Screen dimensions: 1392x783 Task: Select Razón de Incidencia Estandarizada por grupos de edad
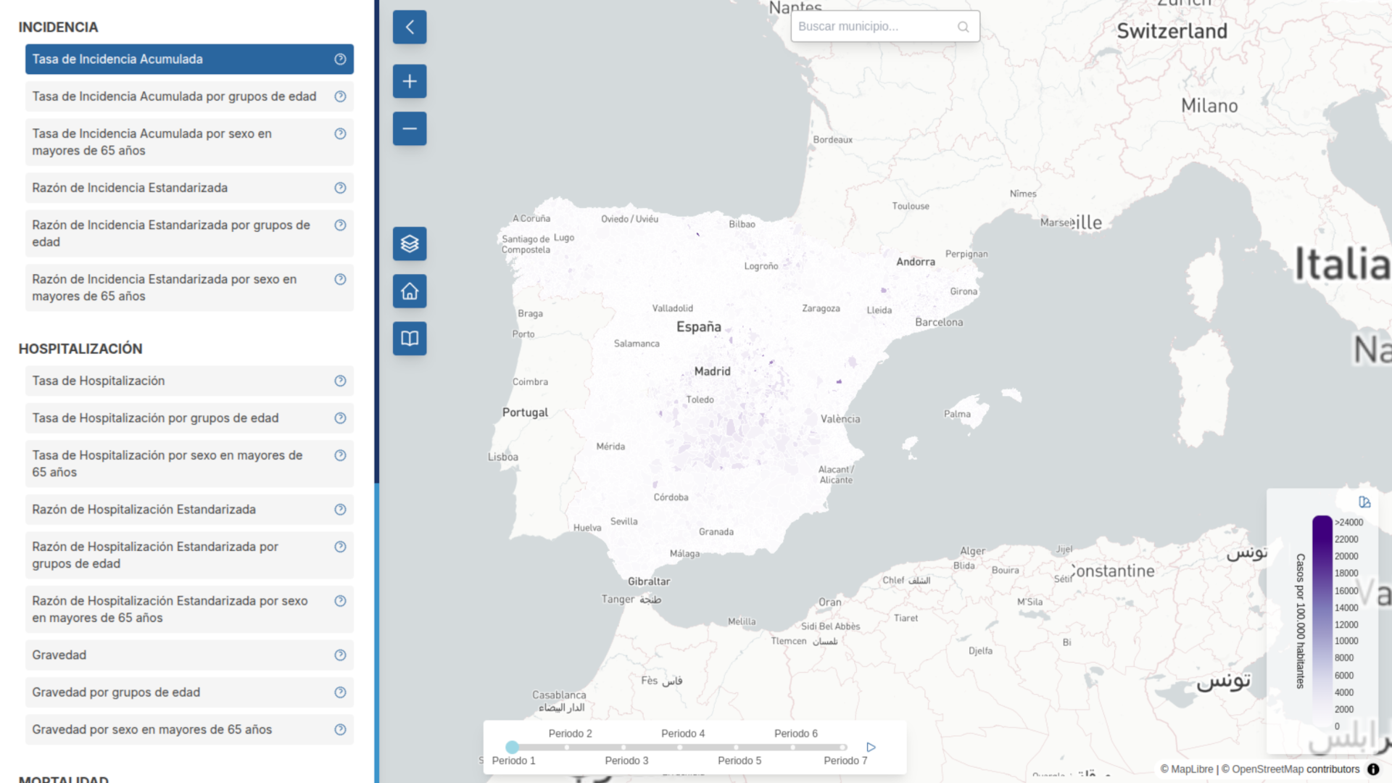[189, 233]
